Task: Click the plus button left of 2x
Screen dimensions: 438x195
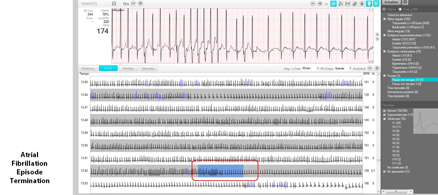Action: (320, 3)
